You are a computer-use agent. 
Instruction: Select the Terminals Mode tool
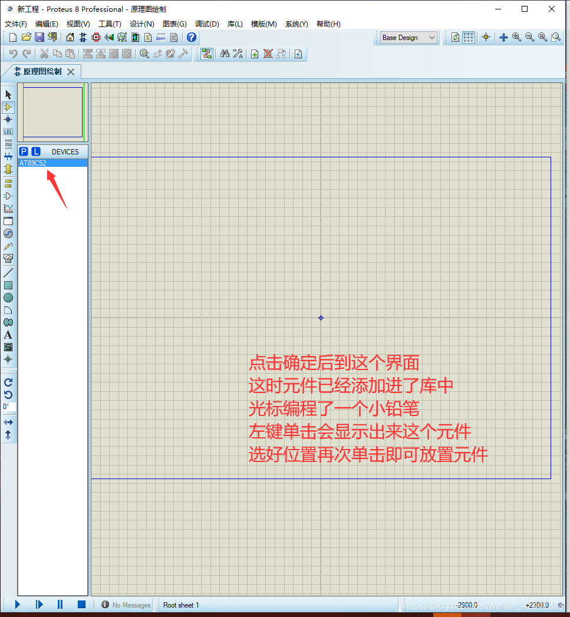[x=8, y=183]
